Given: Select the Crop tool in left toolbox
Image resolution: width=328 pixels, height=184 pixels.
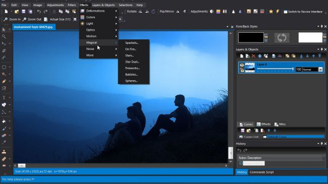Looking at the screenshot, I should (4, 50).
